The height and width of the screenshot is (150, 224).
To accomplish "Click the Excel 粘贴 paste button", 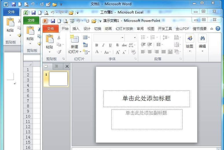I will coord(30,36).
